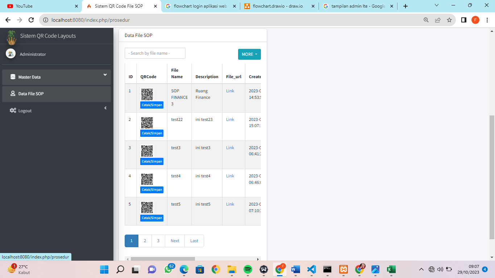This screenshot has width=495, height=278.
Task: Open tab search dropdown in Chrome
Action: [436, 5]
